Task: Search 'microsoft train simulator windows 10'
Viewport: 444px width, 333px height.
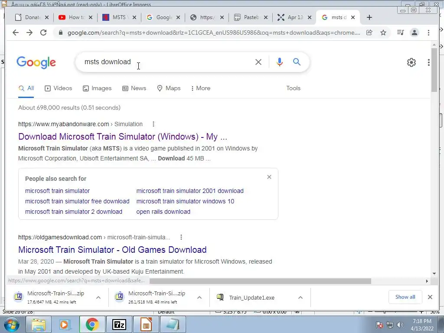Action: click(185, 201)
